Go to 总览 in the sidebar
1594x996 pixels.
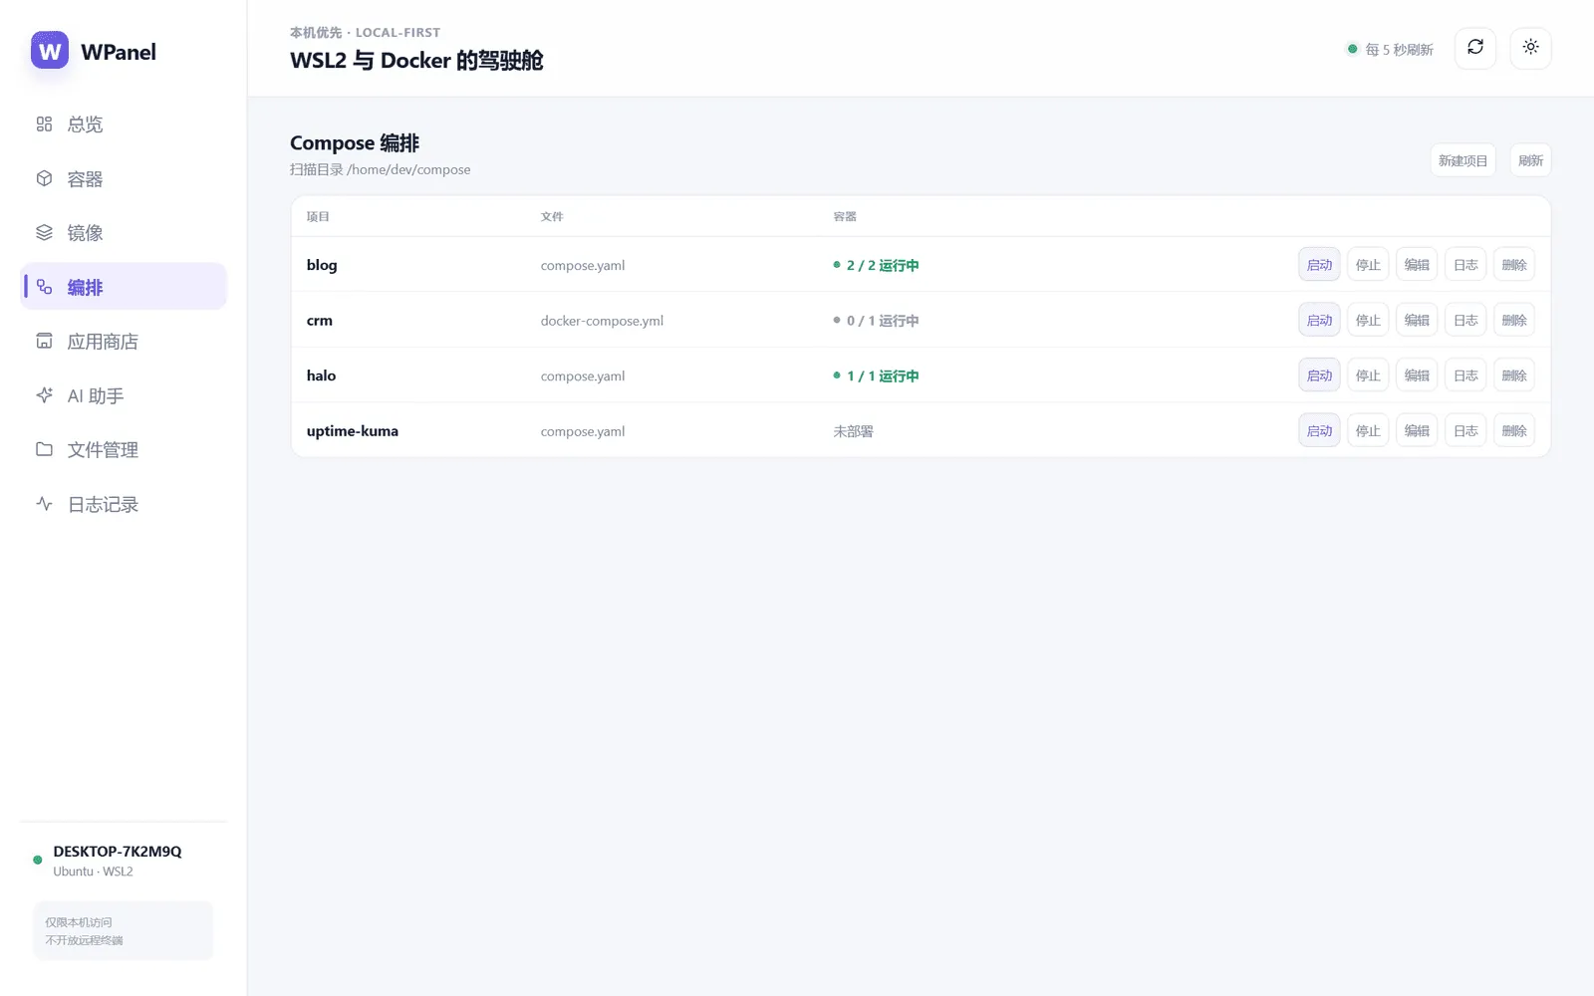(x=124, y=124)
